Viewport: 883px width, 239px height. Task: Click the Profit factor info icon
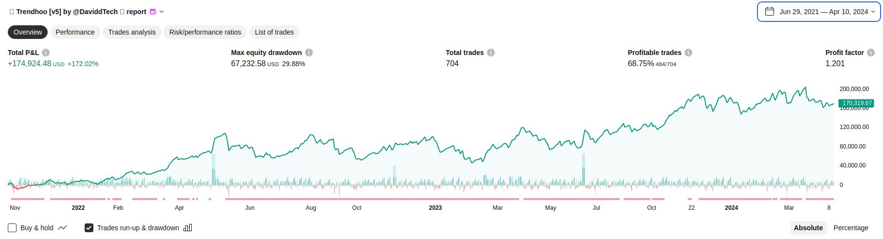tap(871, 53)
